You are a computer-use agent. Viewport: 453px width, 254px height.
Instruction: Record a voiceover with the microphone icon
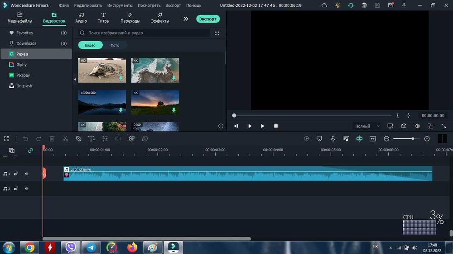coord(333,139)
